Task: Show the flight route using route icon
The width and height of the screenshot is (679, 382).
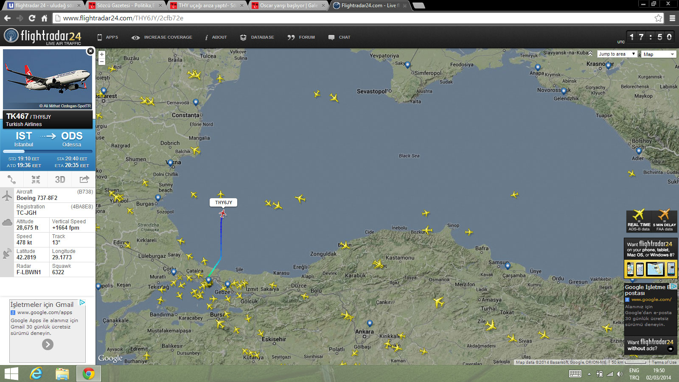Action: [12, 180]
